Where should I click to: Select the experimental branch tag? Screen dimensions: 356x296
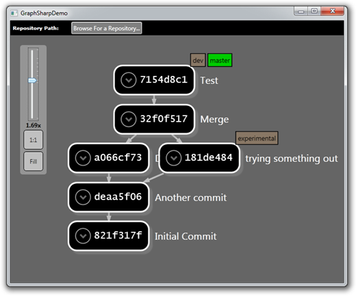[x=257, y=138]
